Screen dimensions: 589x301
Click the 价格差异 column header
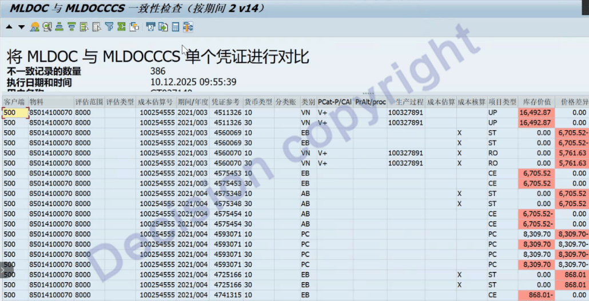tap(573, 102)
